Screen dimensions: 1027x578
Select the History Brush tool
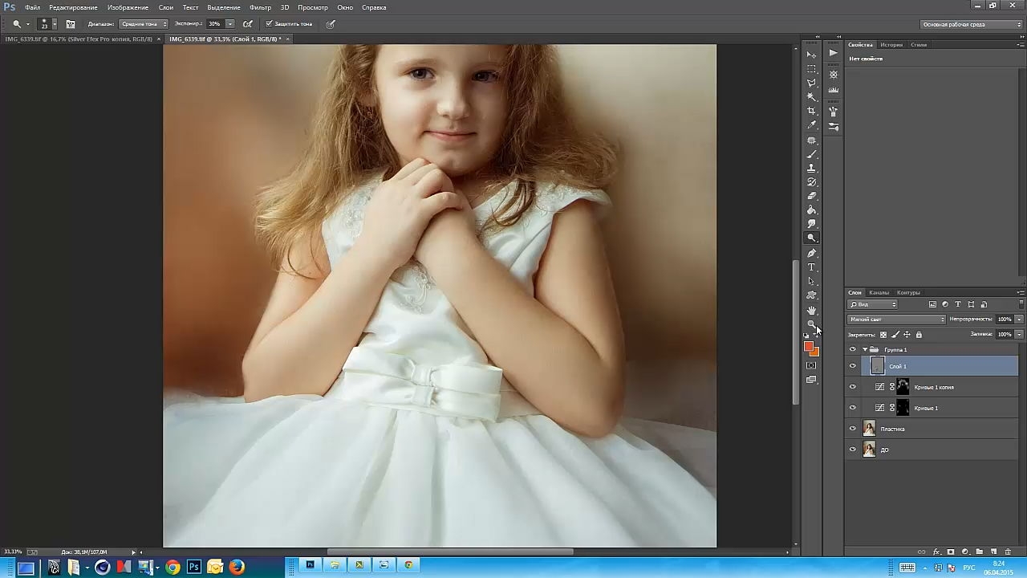812,182
